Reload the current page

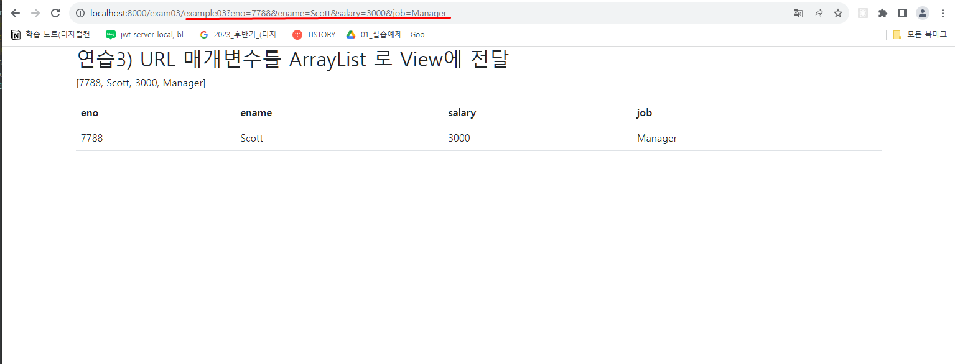click(x=55, y=13)
